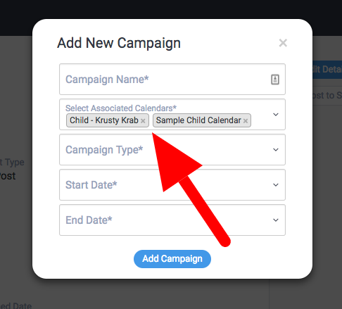
Task: Click the Add Campaign button
Action: click(172, 259)
